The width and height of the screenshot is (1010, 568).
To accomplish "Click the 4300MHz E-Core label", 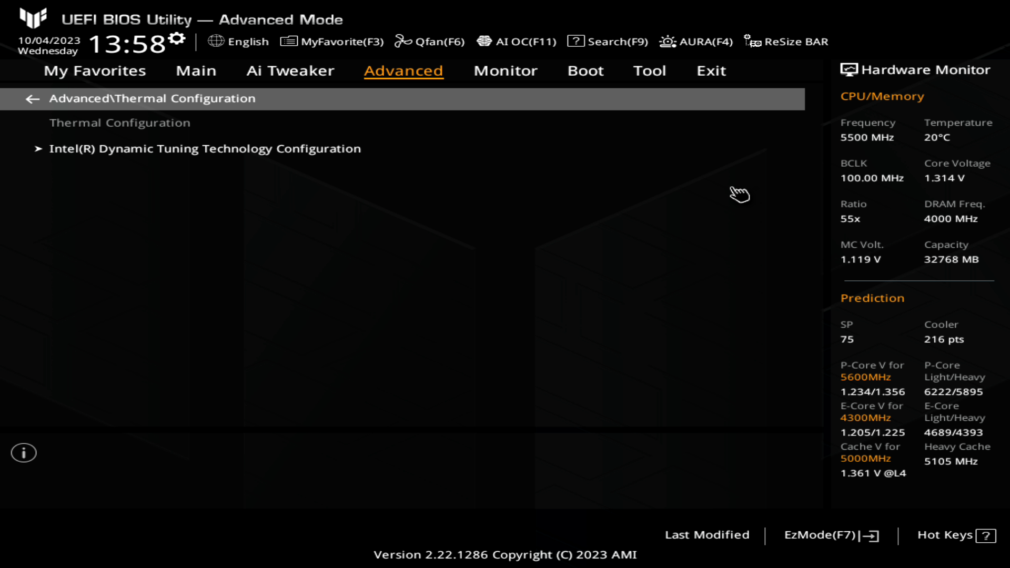I will click(x=865, y=418).
